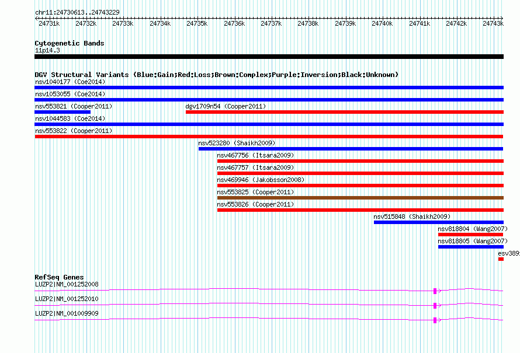520x353 pixels.
Task: Open the nsv467756 (Itsara2009) loss bar
Action: (360, 161)
